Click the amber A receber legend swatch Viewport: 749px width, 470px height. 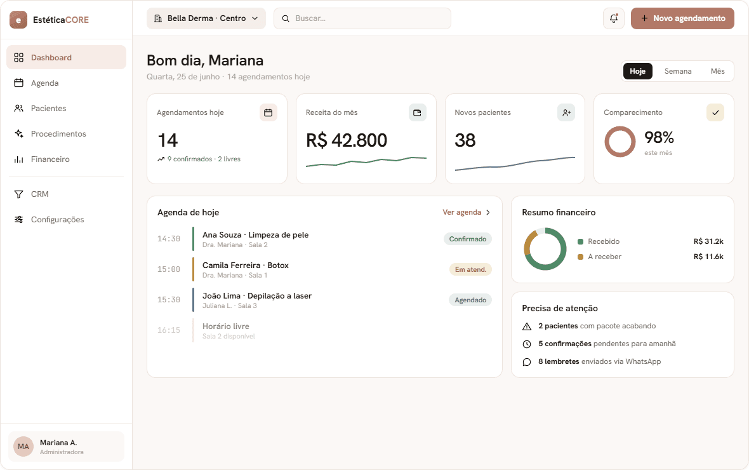pos(580,257)
